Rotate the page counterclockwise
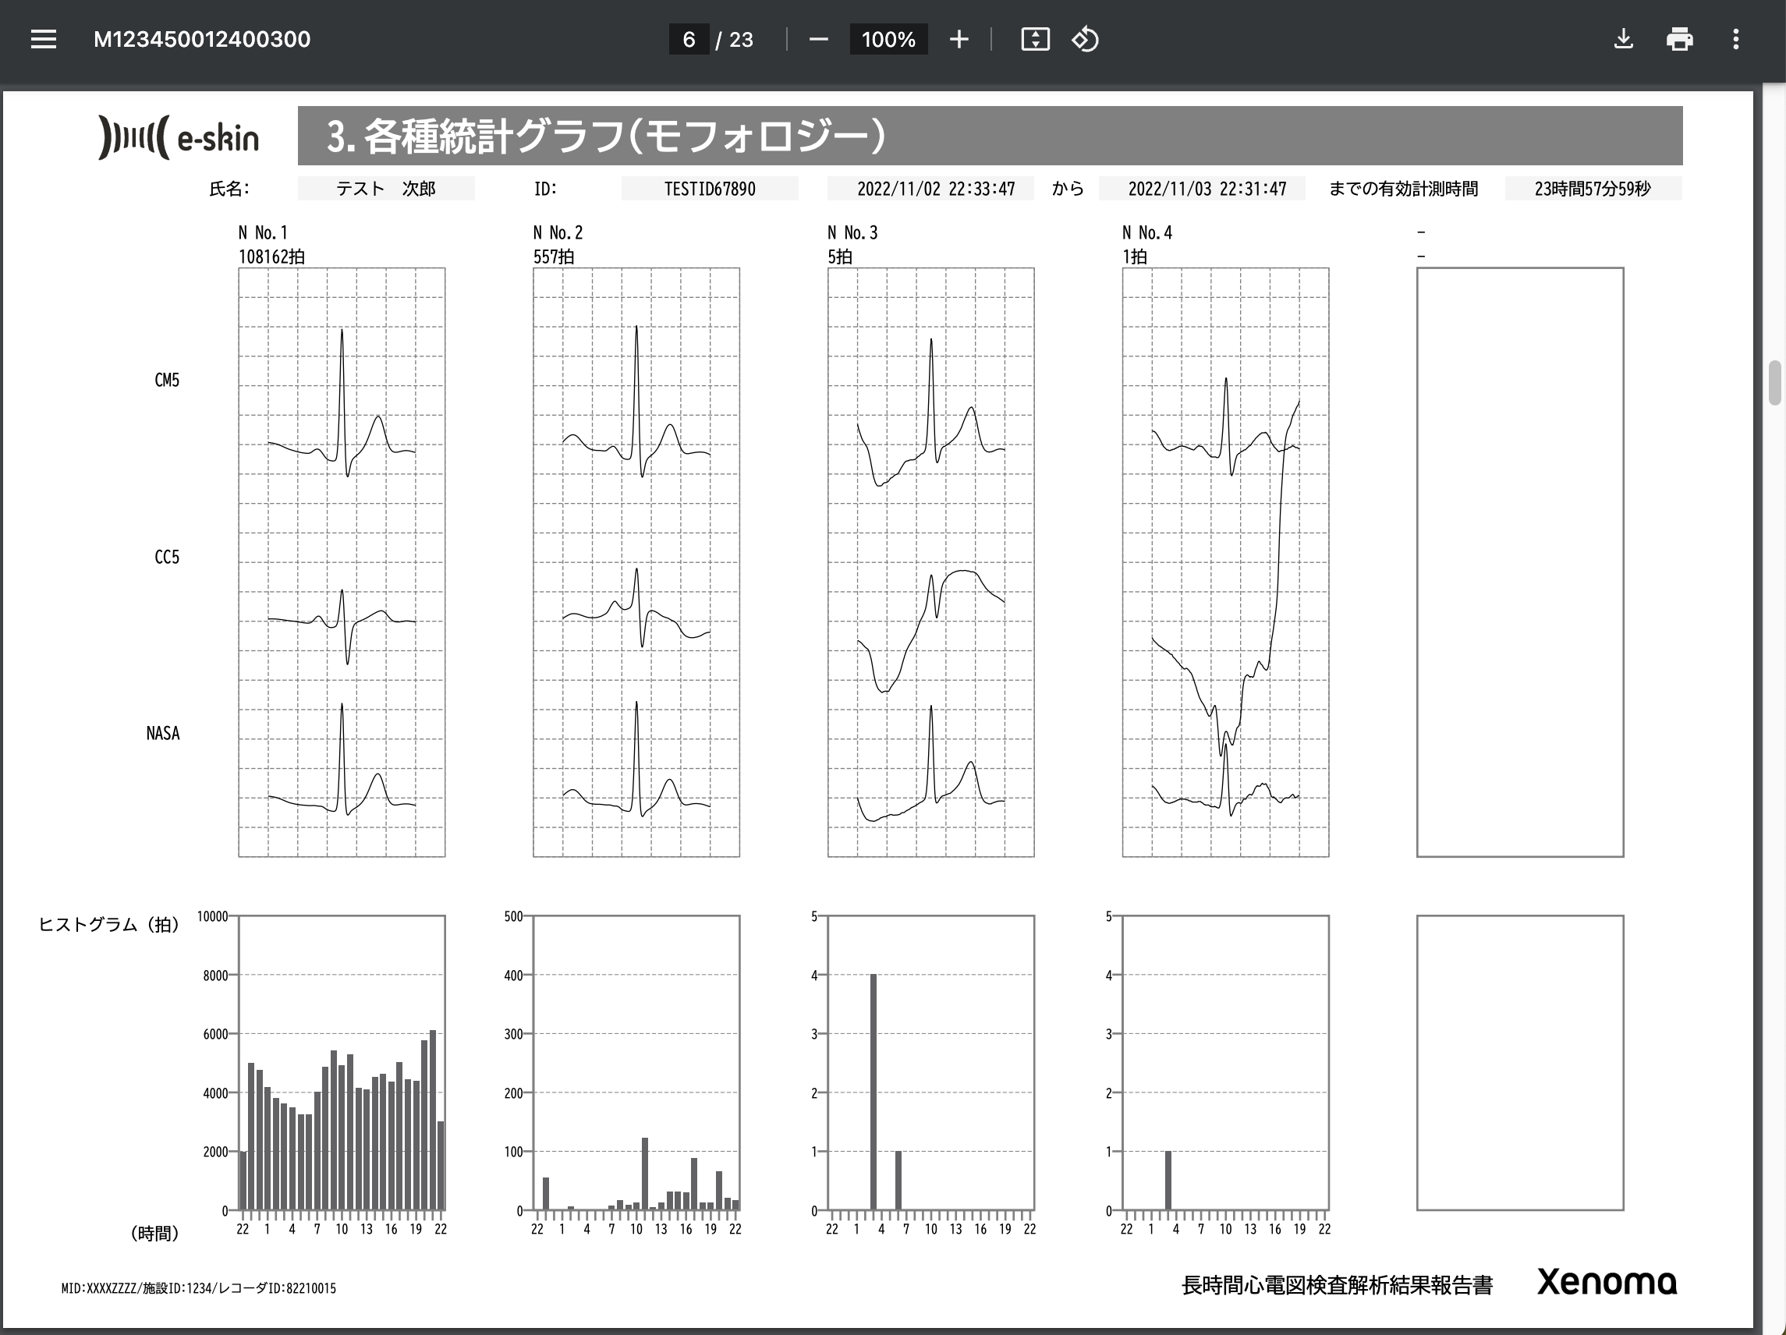This screenshot has height=1335, width=1786. 1085,39
